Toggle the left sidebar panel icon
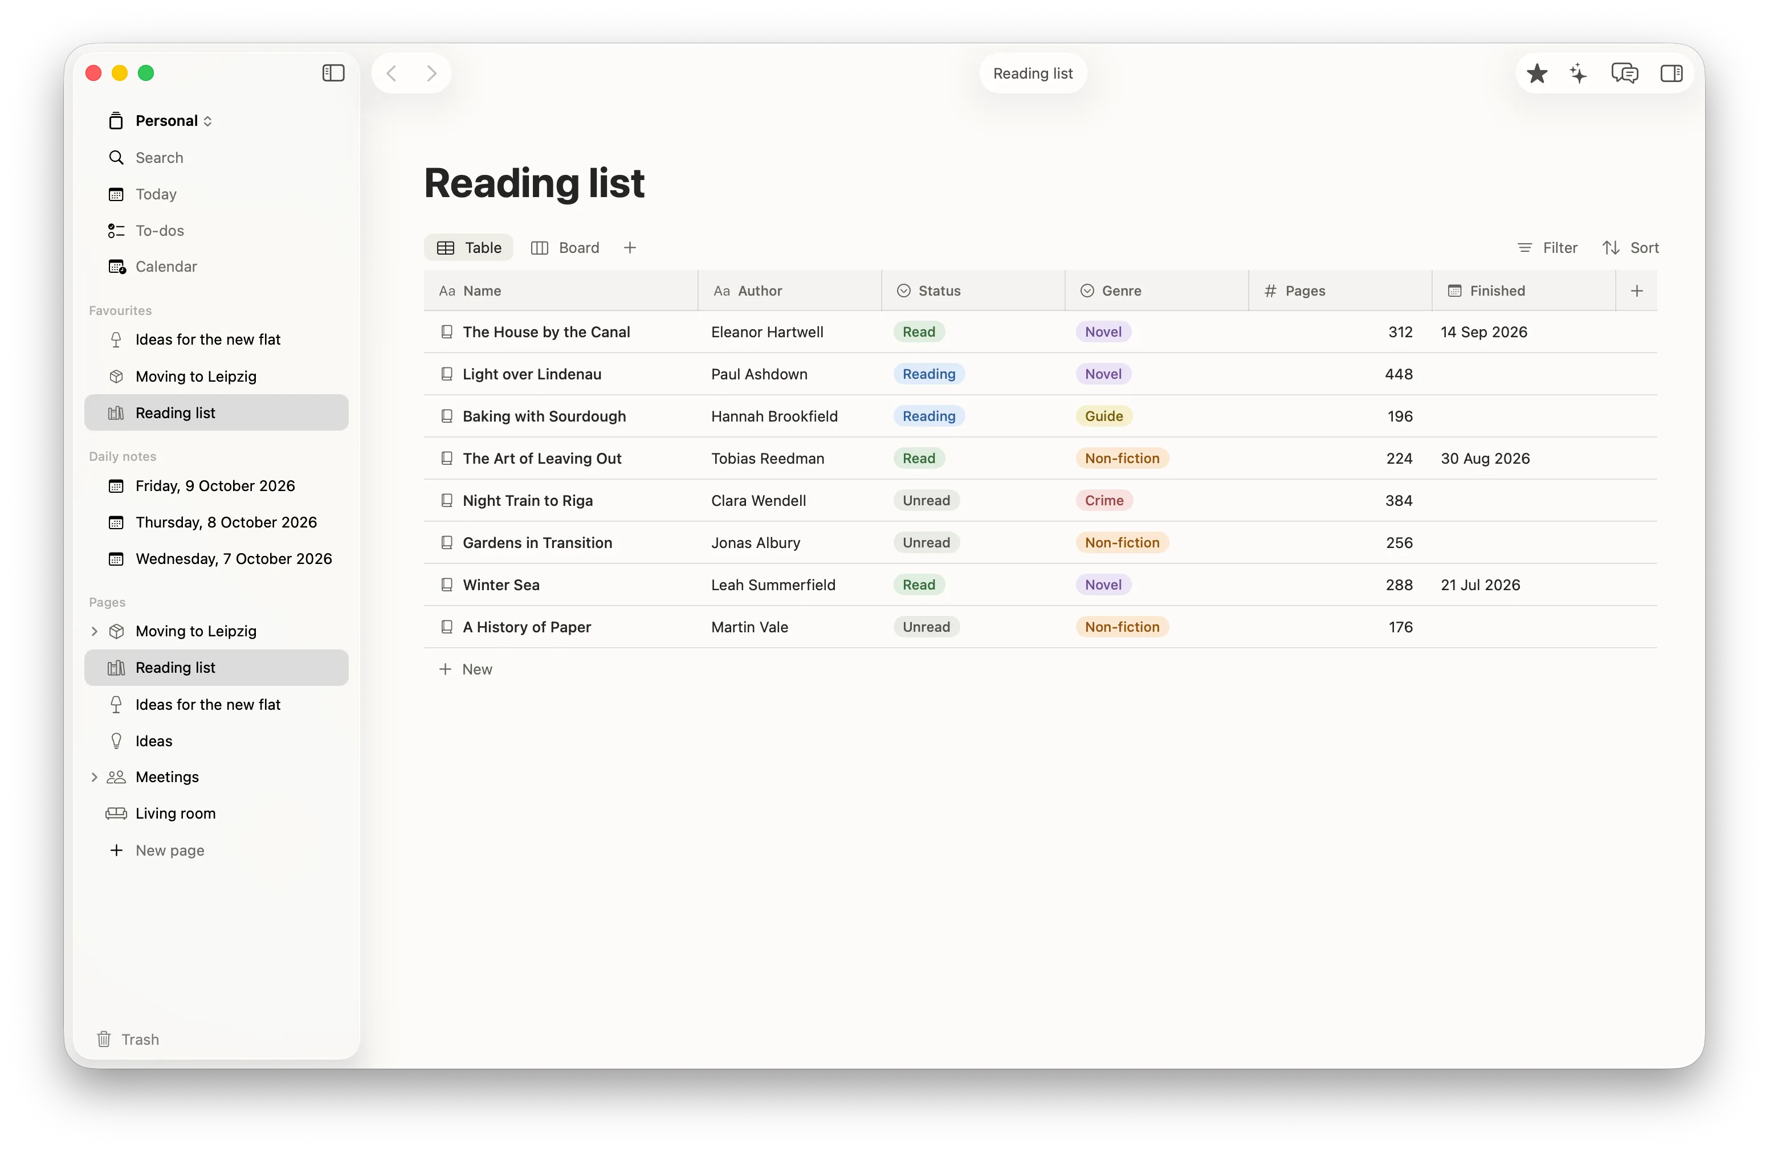The height and width of the screenshot is (1153, 1769). pos(333,73)
